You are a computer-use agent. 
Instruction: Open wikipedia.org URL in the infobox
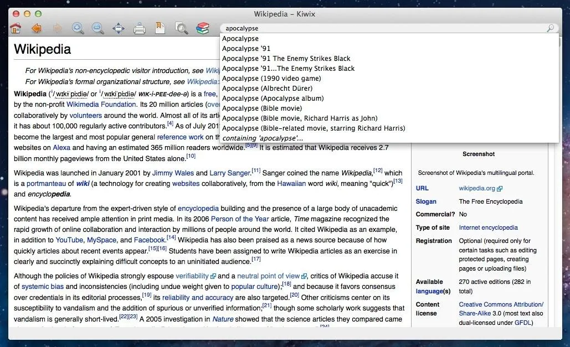point(480,189)
